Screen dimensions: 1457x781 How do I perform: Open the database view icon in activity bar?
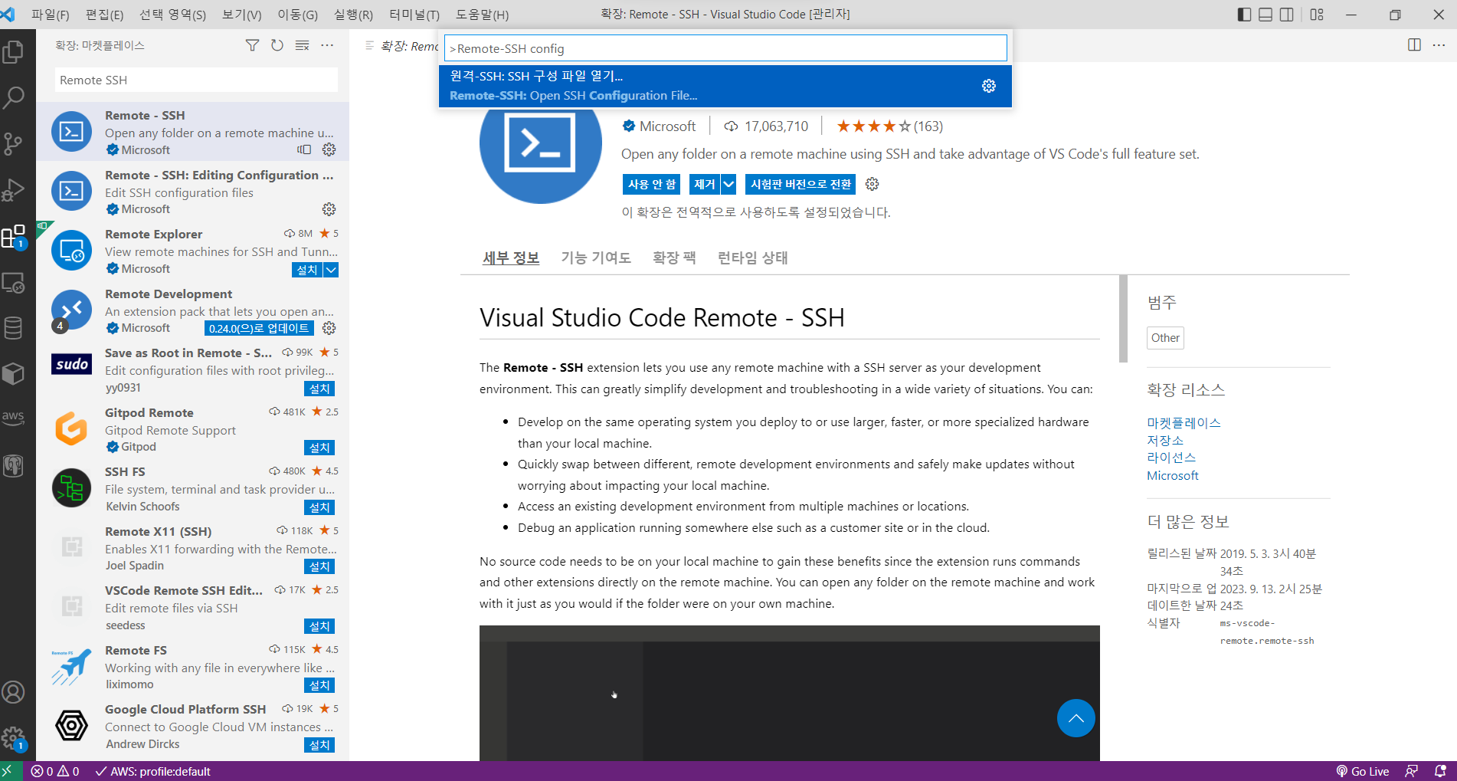click(x=14, y=328)
